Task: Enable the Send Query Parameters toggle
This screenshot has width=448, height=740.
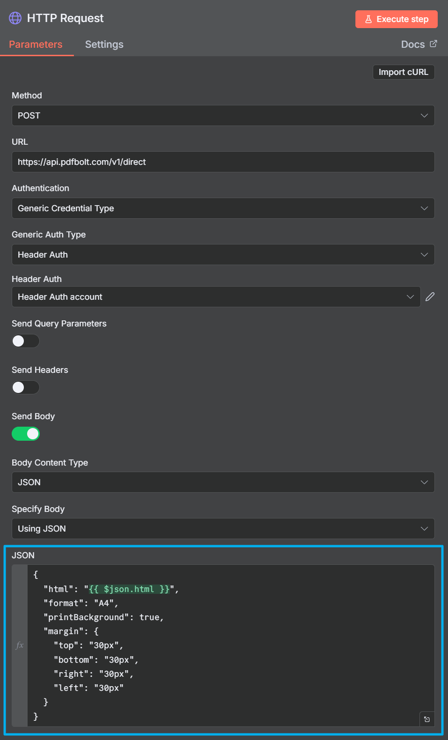Action: click(x=26, y=341)
